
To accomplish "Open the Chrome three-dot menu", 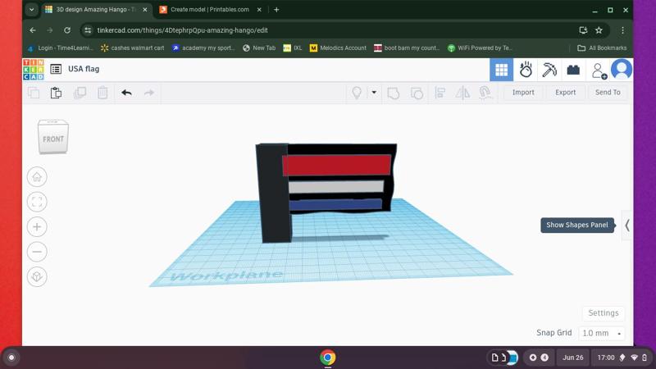I will click(x=622, y=30).
